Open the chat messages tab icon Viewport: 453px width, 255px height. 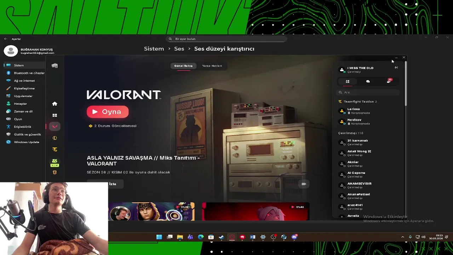coord(368,81)
